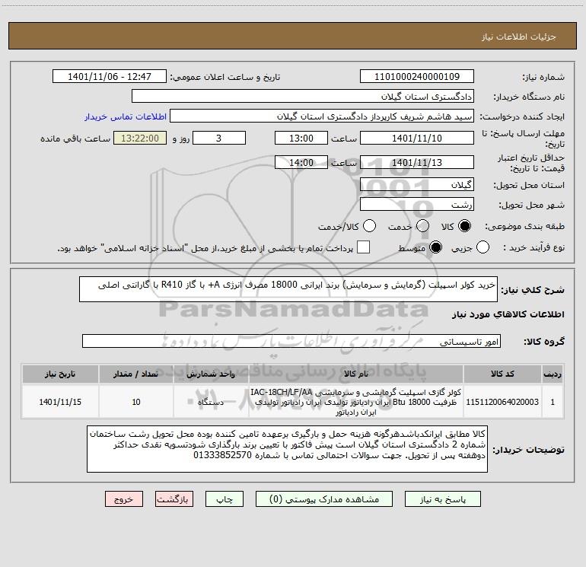Image resolution: width=586 pixels, height=567 pixels.
Task: Click the تاریخ نیاز column header
Action: point(60,374)
